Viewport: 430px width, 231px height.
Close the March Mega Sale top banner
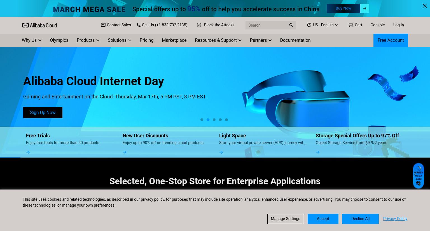pyautogui.click(x=425, y=6)
